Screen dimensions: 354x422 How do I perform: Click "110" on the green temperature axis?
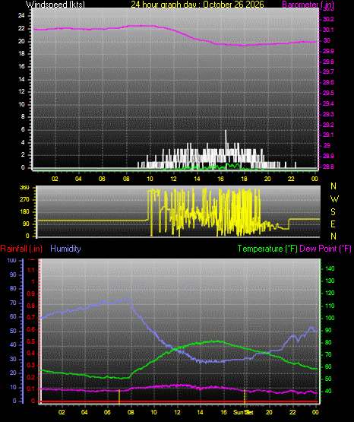330,306
